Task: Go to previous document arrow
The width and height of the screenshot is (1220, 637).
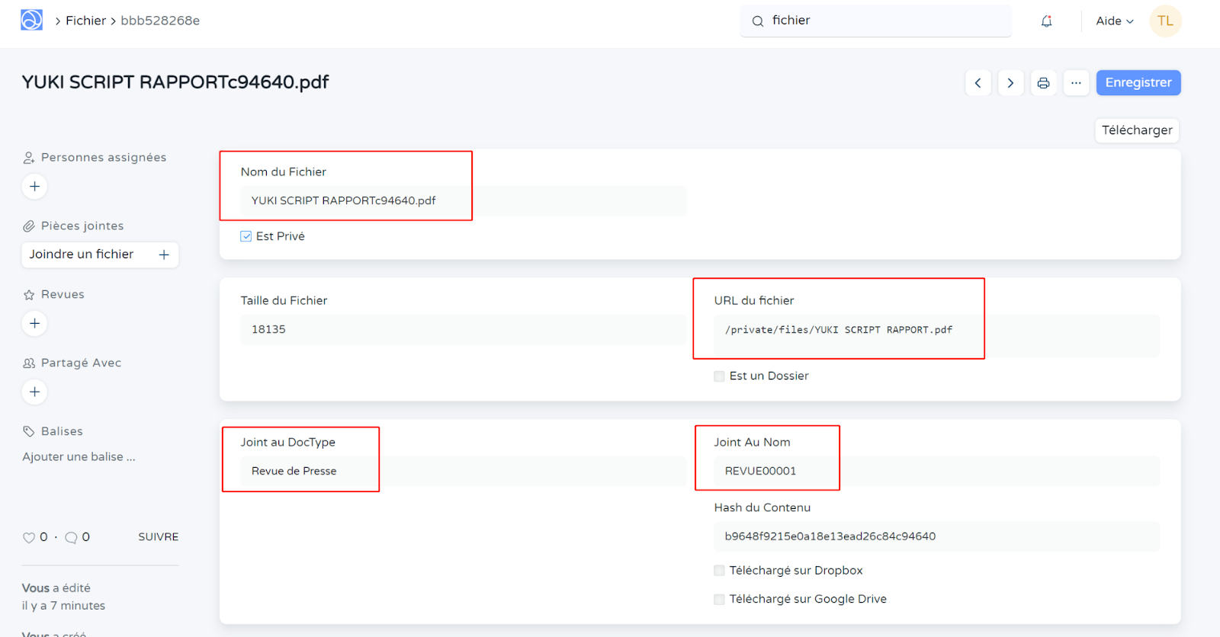Action: click(x=978, y=83)
